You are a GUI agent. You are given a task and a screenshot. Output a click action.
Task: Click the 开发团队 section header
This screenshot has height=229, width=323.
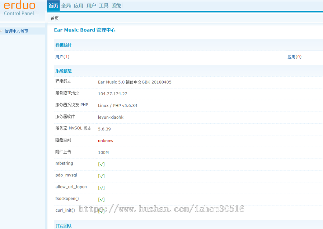63,226
